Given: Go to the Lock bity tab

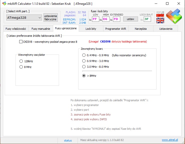Looking at the screenshot, I should (91, 29).
